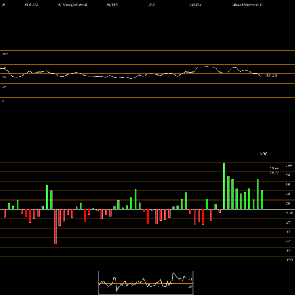Open the mini RSI chart thumbnail at bottom
Image resolution: width=295 pixels, height=295 pixels.
click(146, 283)
